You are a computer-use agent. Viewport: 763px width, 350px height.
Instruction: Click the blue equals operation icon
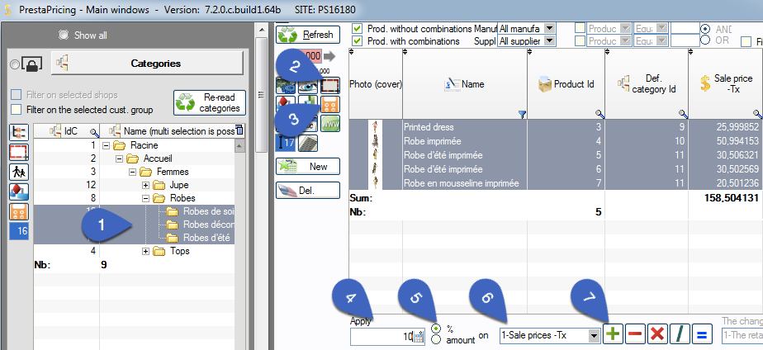point(701,335)
